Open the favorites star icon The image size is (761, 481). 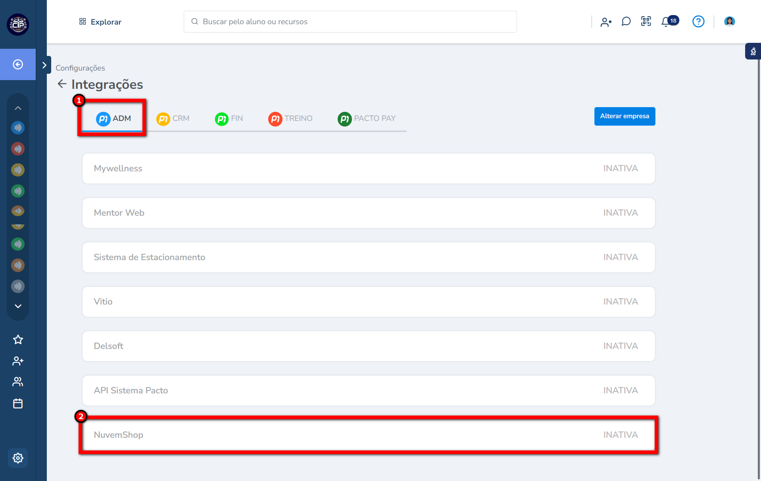[x=18, y=339]
